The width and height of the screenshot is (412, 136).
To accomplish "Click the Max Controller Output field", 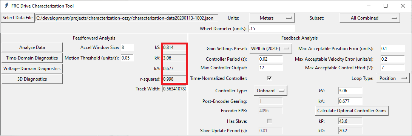I will click(x=271, y=68).
